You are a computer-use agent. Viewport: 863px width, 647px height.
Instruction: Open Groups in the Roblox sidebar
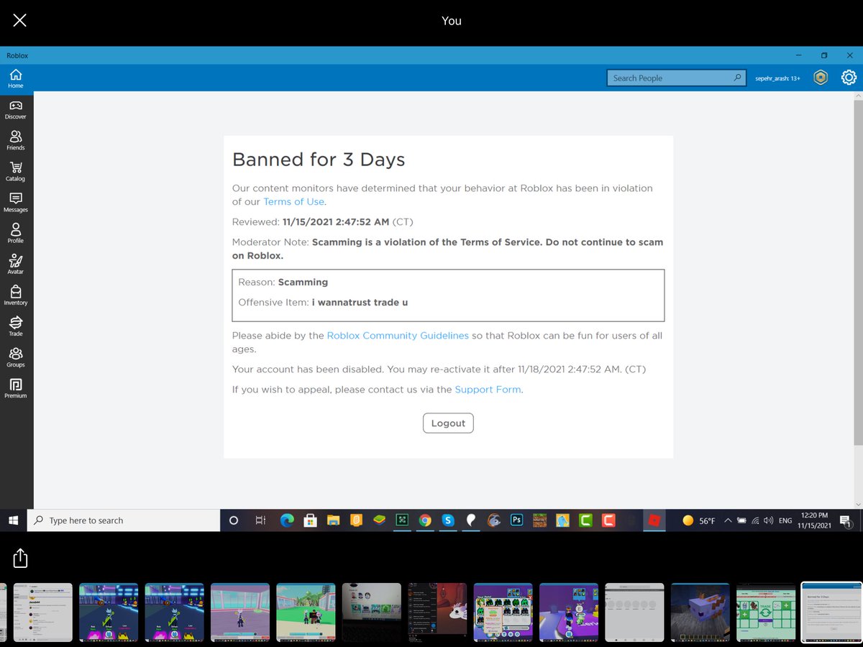(x=16, y=357)
